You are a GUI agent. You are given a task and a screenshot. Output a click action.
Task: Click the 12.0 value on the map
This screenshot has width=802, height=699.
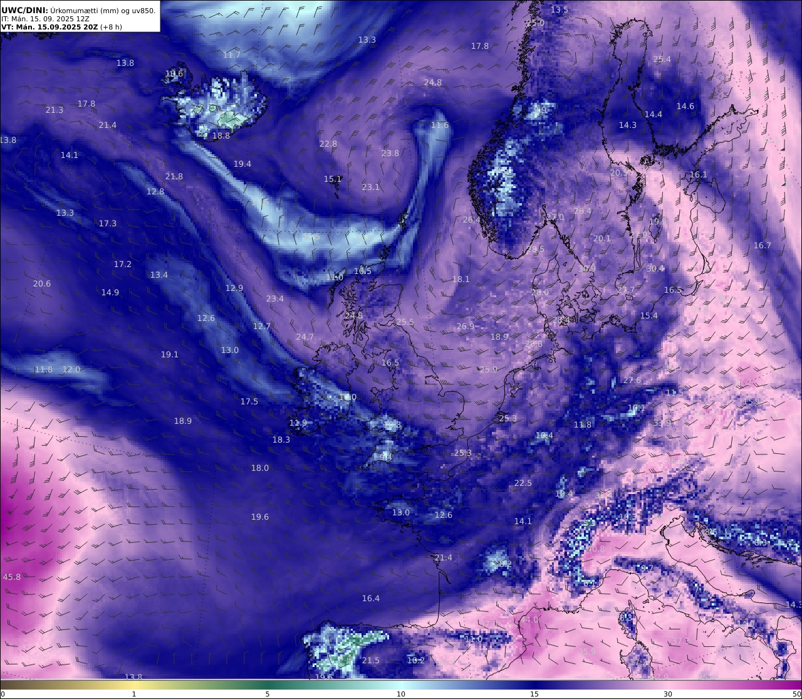point(71,370)
